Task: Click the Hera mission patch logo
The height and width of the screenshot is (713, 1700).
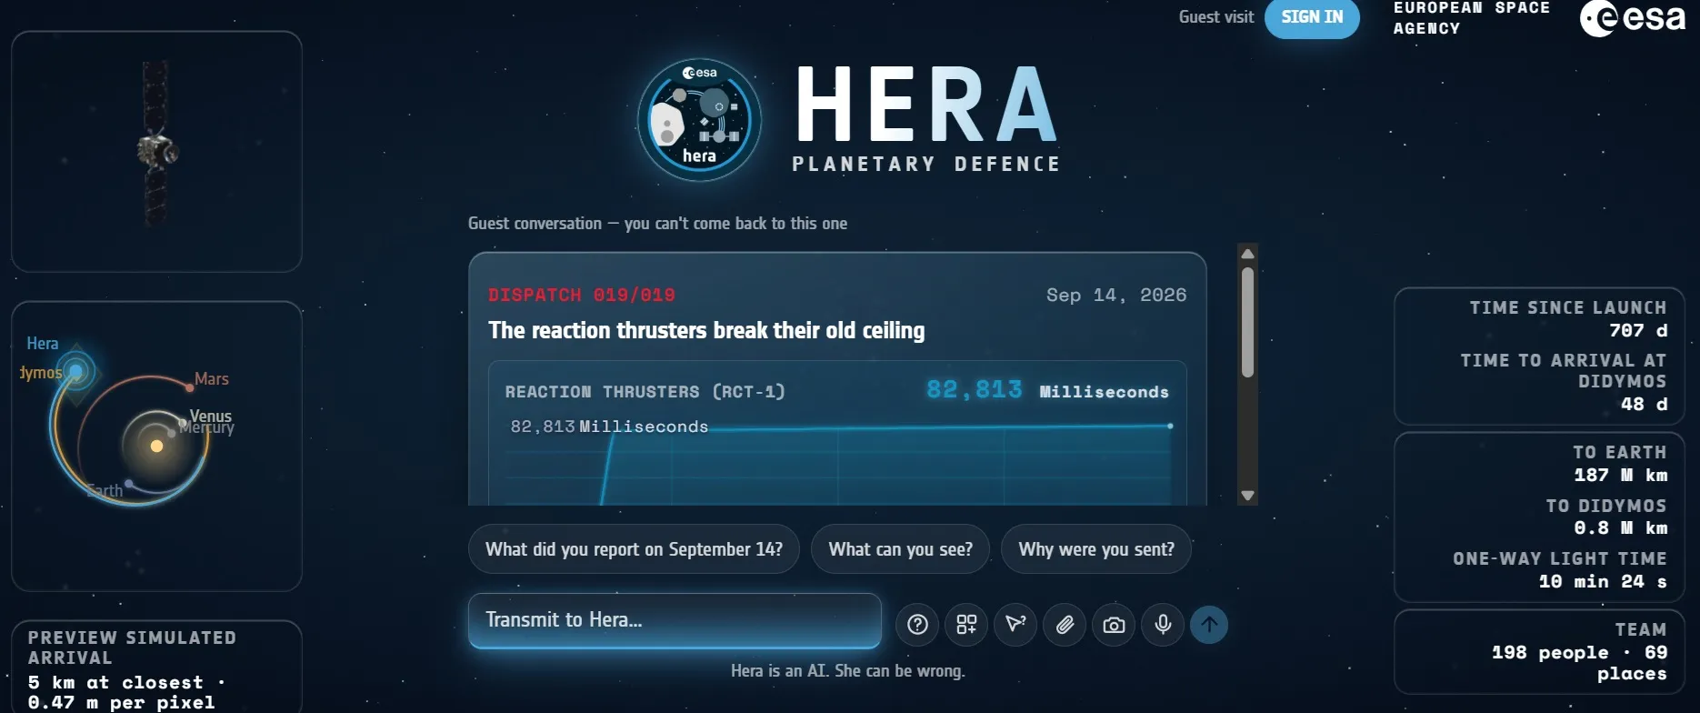Action: (699, 119)
